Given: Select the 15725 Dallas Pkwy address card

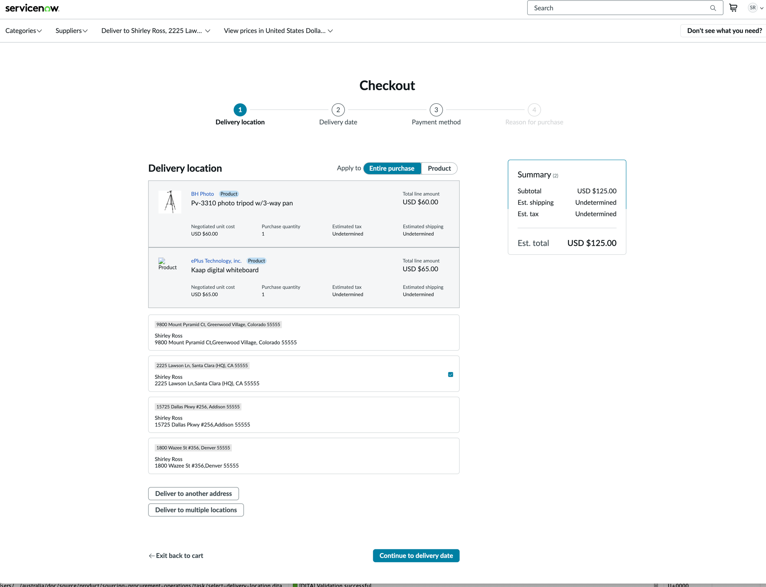Looking at the screenshot, I should (x=304, y=415).
